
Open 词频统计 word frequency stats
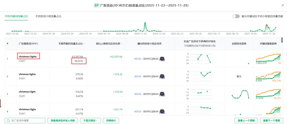point(111,121)
